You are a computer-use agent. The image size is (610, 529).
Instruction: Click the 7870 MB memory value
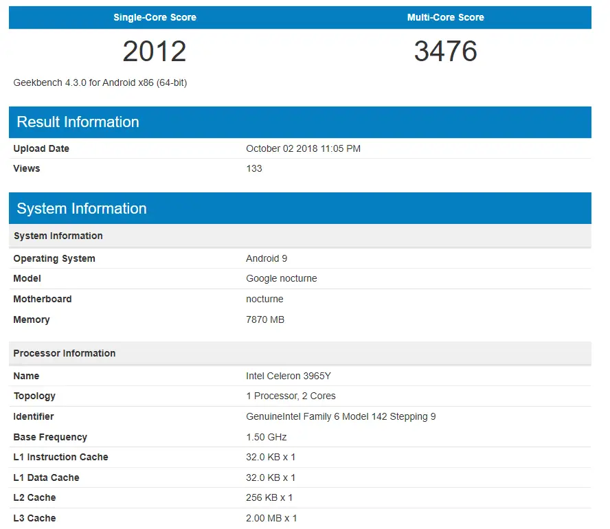[x=265, y=319]
